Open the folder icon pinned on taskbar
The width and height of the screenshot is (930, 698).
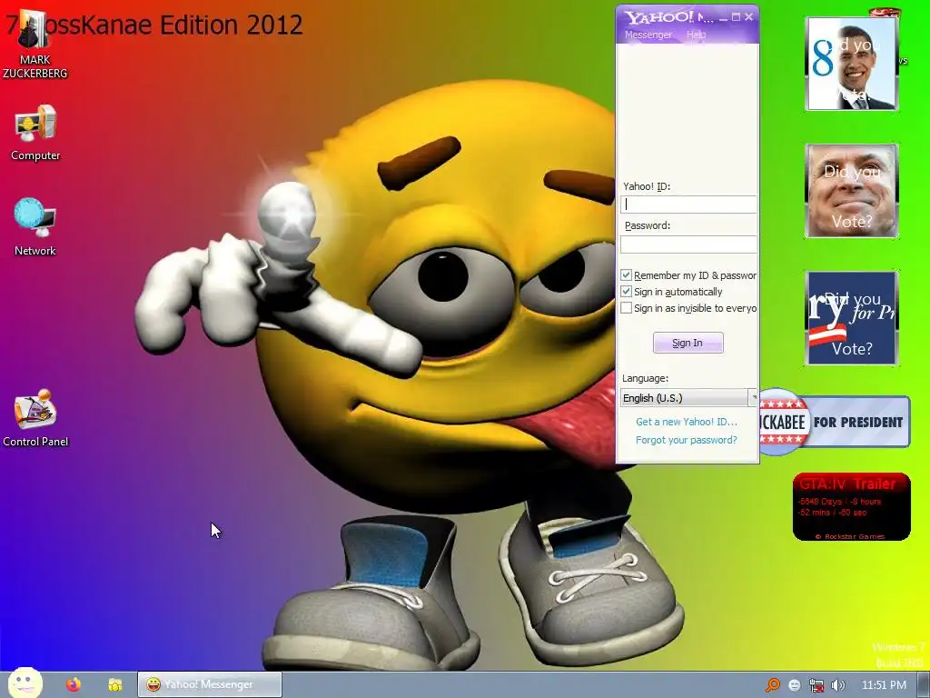tap(115, 684)
